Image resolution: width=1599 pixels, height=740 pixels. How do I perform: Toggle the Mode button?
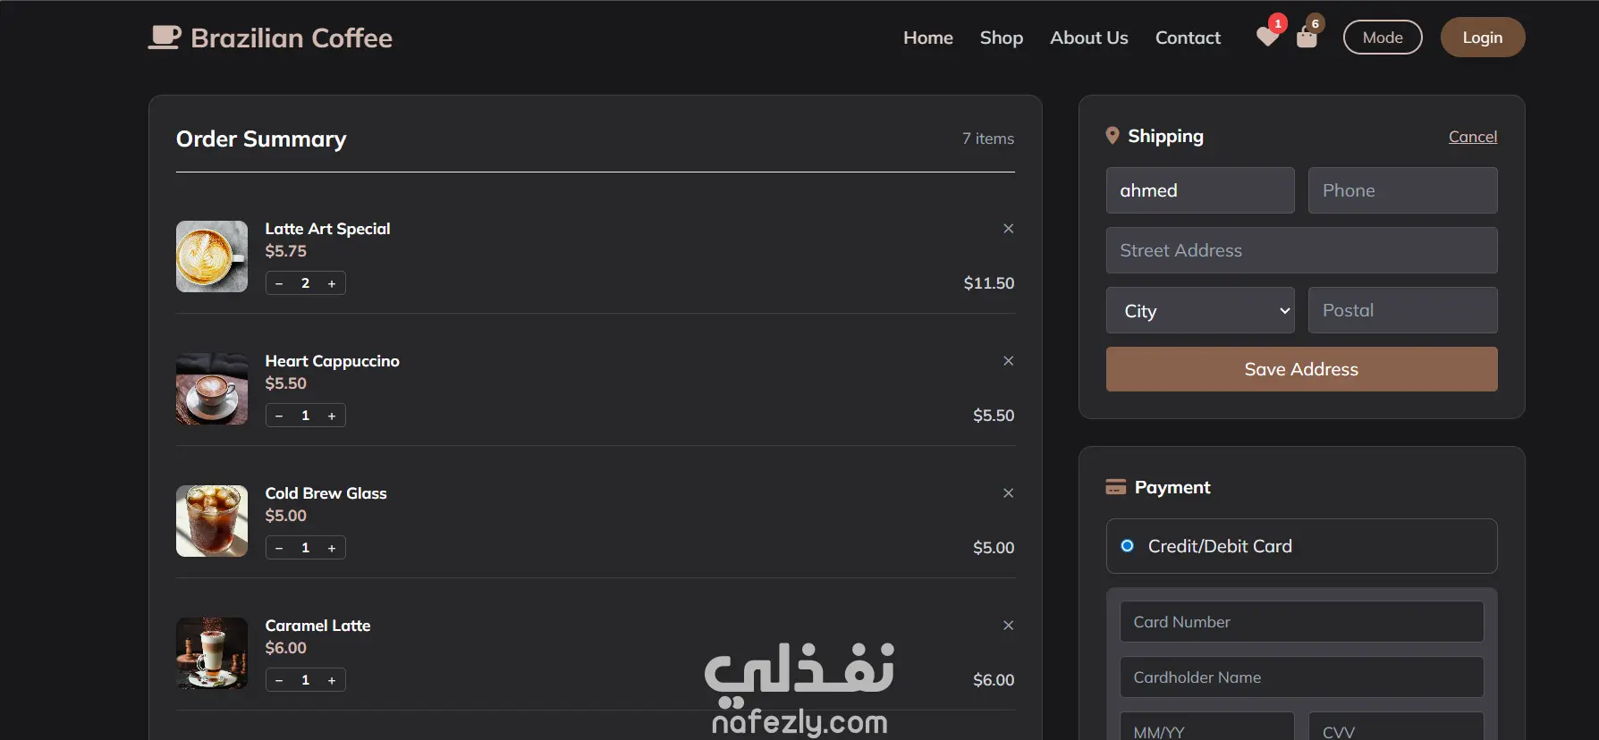point(1383,38)
